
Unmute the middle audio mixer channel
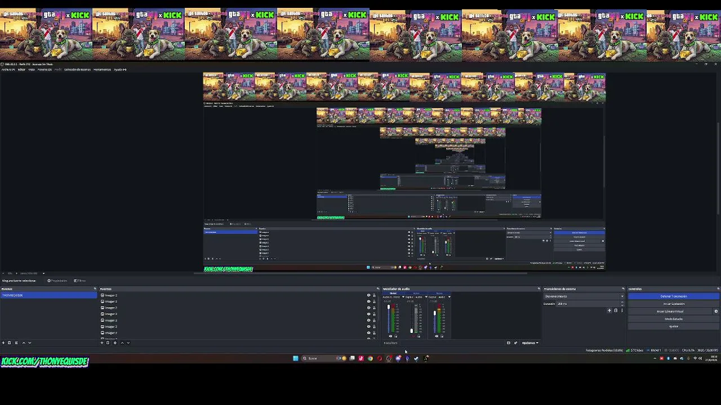[x=413, y=336]
